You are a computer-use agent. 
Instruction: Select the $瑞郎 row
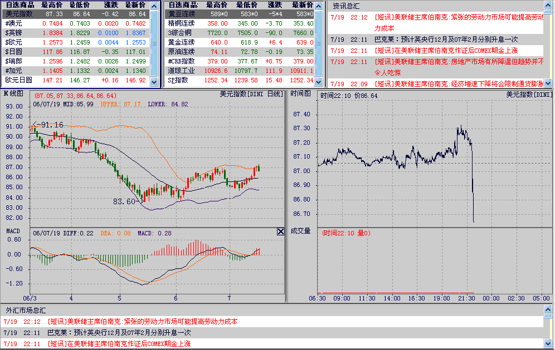pyautogui.click(x=76, y=61)
